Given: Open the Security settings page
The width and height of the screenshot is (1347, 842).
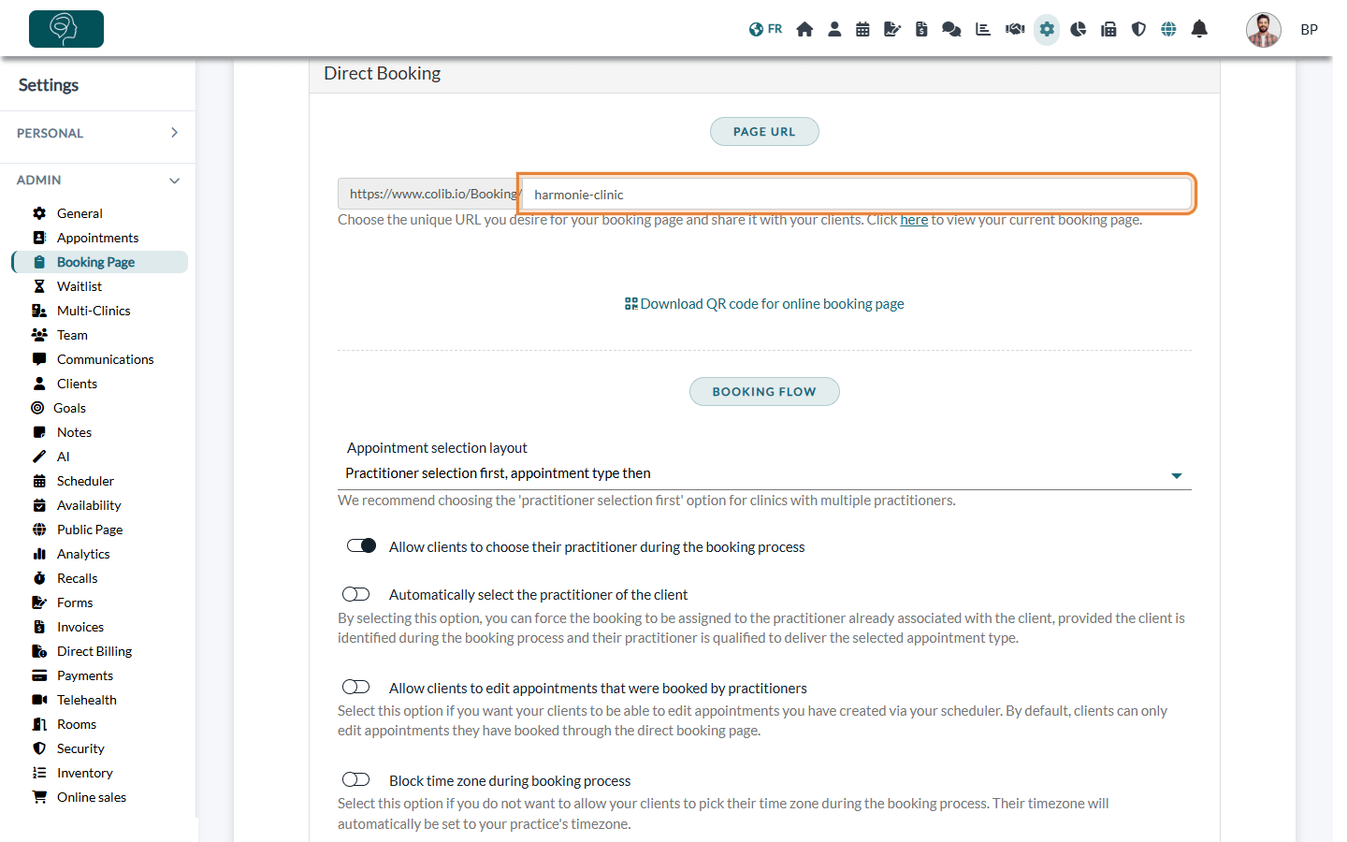Looking at the screenshot, I should coord(80,748).
